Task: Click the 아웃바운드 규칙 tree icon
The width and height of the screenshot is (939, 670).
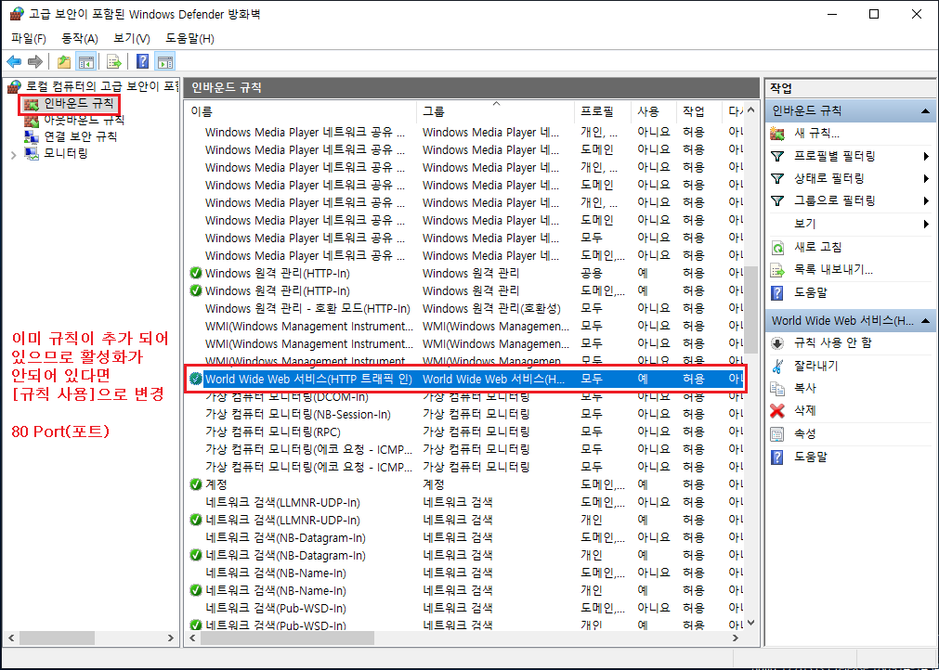Action: click(32, 121)
